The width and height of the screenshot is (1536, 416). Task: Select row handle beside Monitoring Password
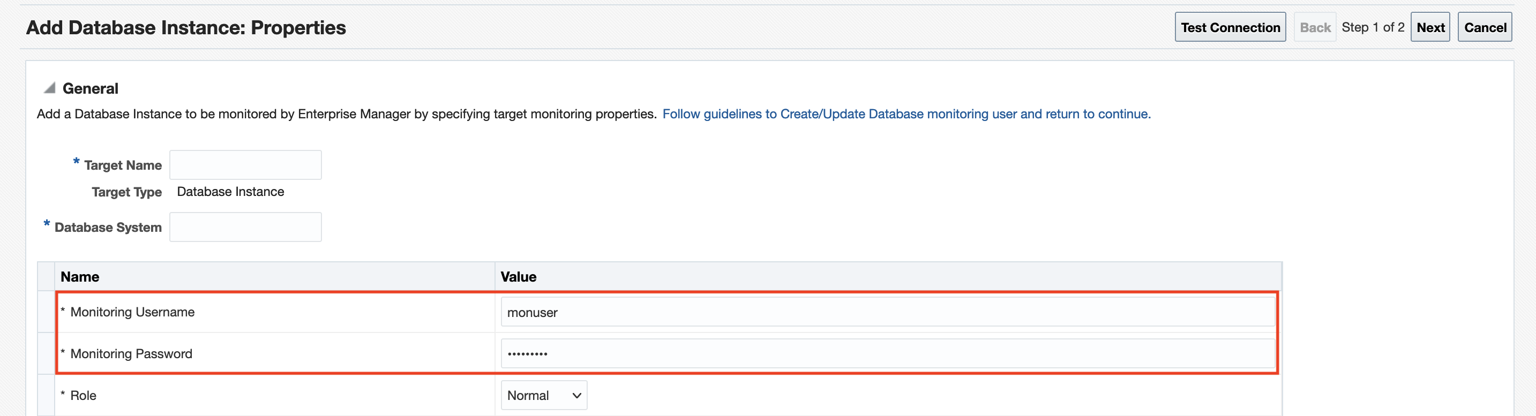[47, 354]
